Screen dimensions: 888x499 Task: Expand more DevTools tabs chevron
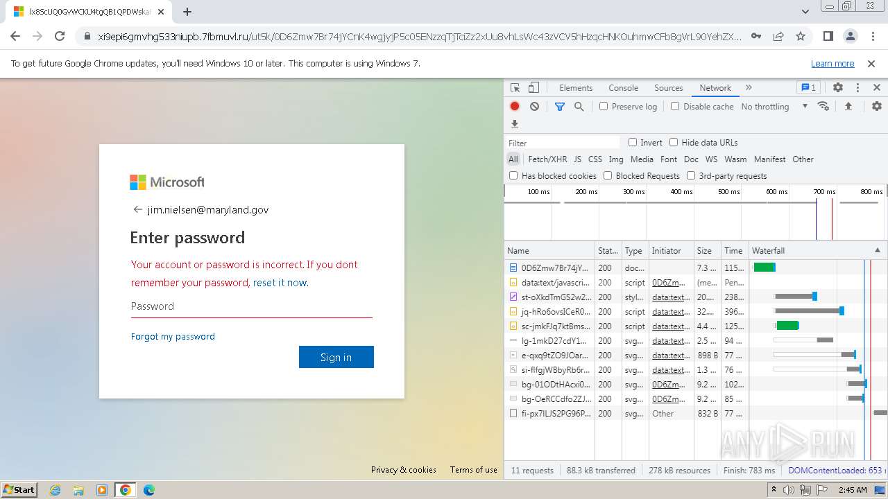tap(749, 88)
